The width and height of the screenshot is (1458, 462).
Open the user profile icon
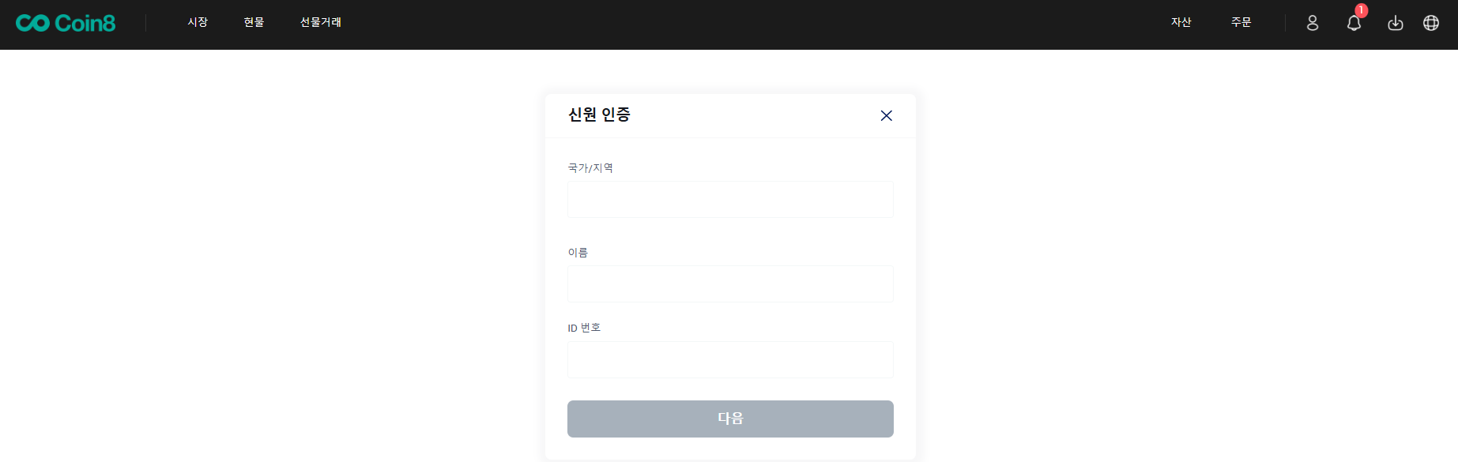pos(1313,23)
